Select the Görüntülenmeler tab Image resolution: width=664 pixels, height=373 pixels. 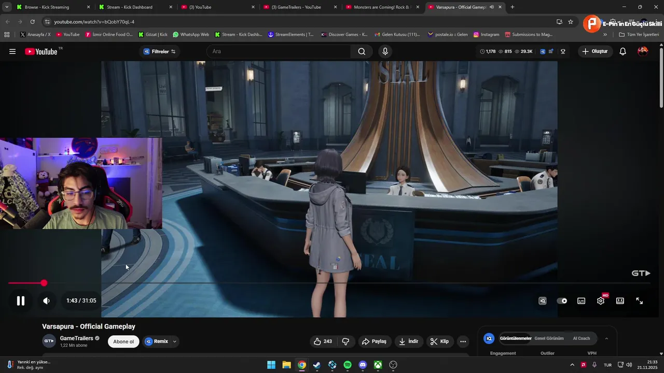(516, 338)
